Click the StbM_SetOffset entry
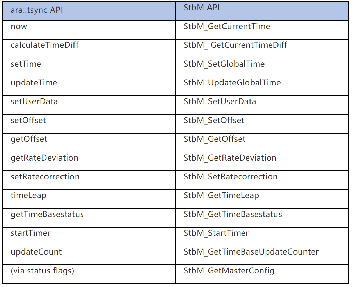Image resolution: width=352 pixels, height=287 pixels. (214, 120)
